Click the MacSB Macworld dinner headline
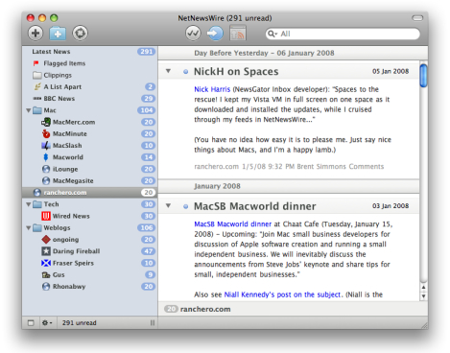 255,206
